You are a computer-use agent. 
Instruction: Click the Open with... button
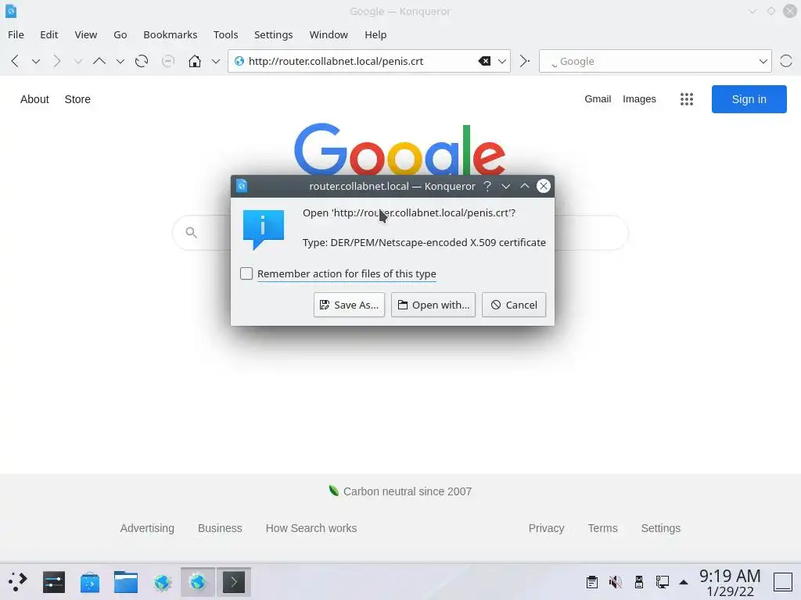pos(433,305)
